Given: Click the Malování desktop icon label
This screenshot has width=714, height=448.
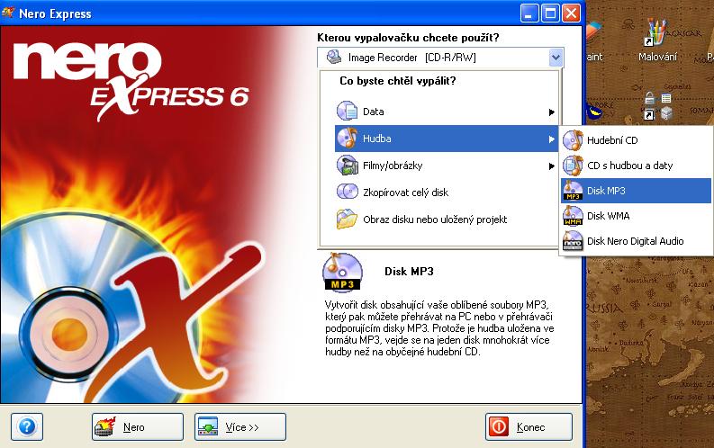Looking at the screenshot, I should pos(657,57).
